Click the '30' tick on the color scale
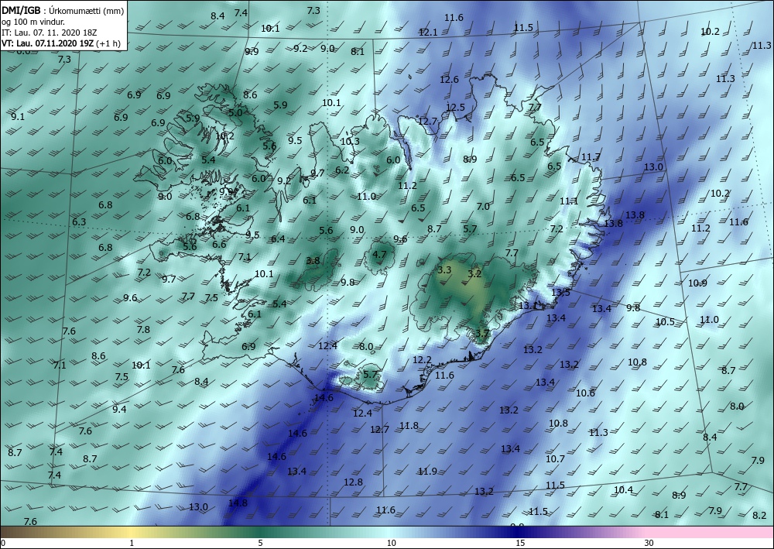Image resolution: width=774 pixels, height=549 pixels. tap(649, 544)
